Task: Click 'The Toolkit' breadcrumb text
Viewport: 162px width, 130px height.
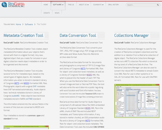Action: 42,24
